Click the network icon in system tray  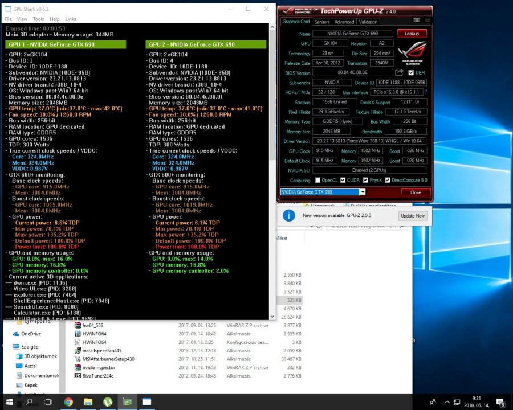point(457,402)
